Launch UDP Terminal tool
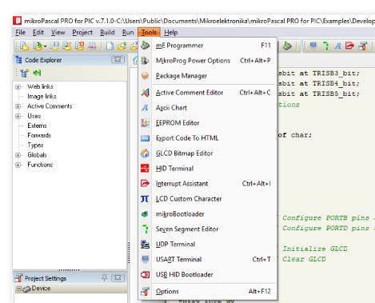This screenshot has height=303, width=375. coord(207,245)
